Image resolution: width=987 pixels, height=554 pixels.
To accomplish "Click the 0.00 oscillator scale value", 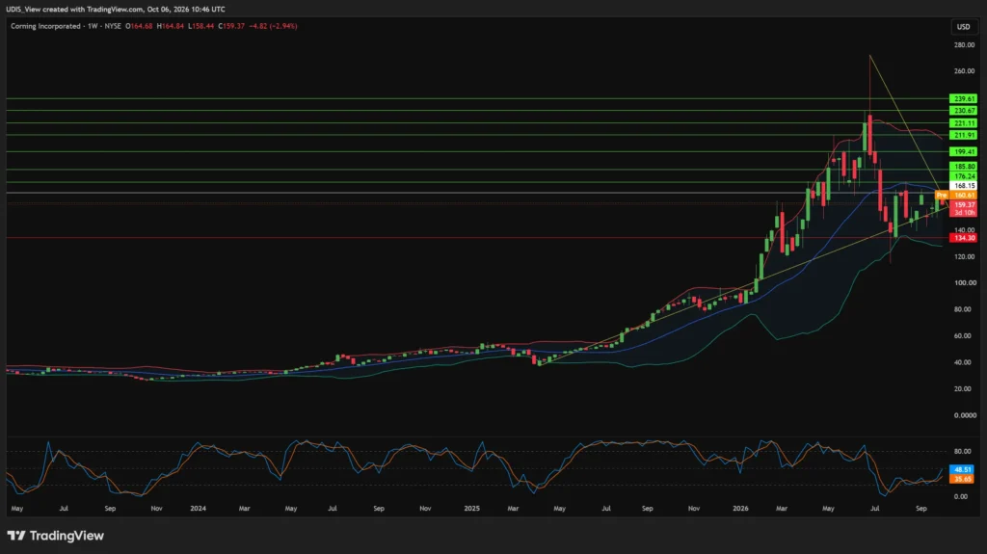I will point(961,497).
